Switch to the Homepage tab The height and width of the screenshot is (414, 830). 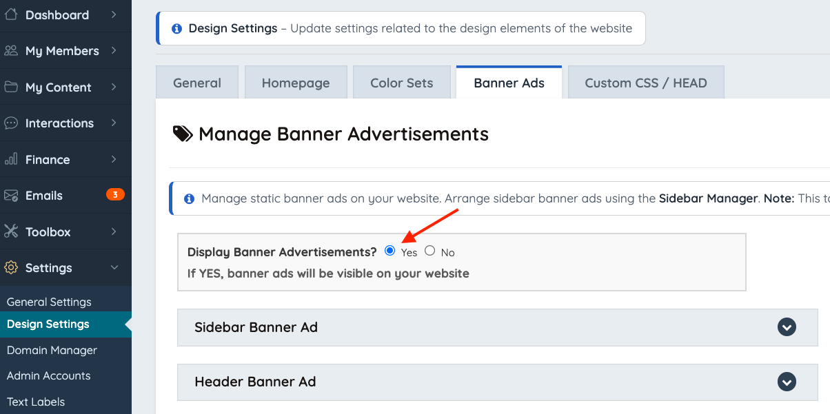tap(296, 83)
